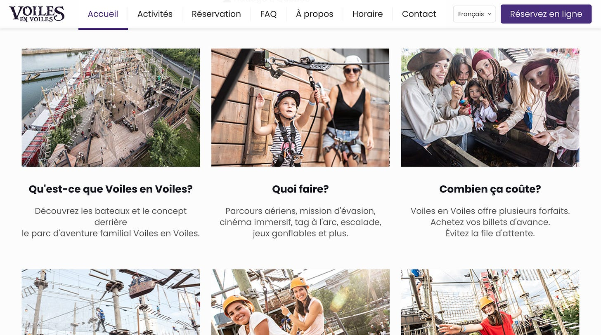Open the aerial pirate ship park photo

[111, 108]
